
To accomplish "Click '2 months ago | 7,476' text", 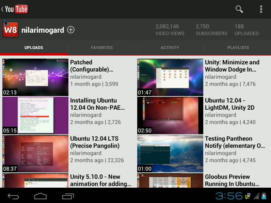I will (x=230, y=84).
